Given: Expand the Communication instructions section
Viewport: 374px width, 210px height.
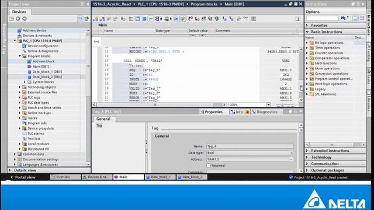Looking at the screenshot, I should 307,164.
